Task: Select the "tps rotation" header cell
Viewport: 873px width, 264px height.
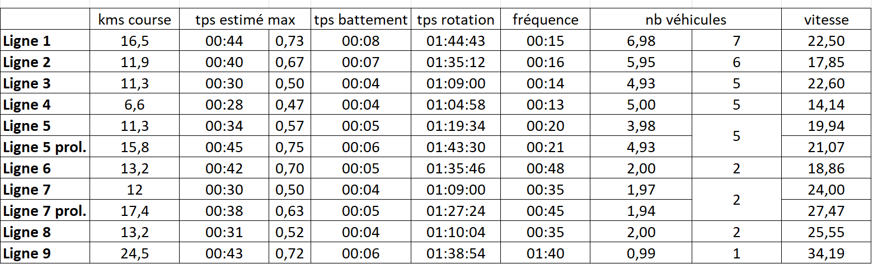Action: pyautogui.click(x=456, y=20)
